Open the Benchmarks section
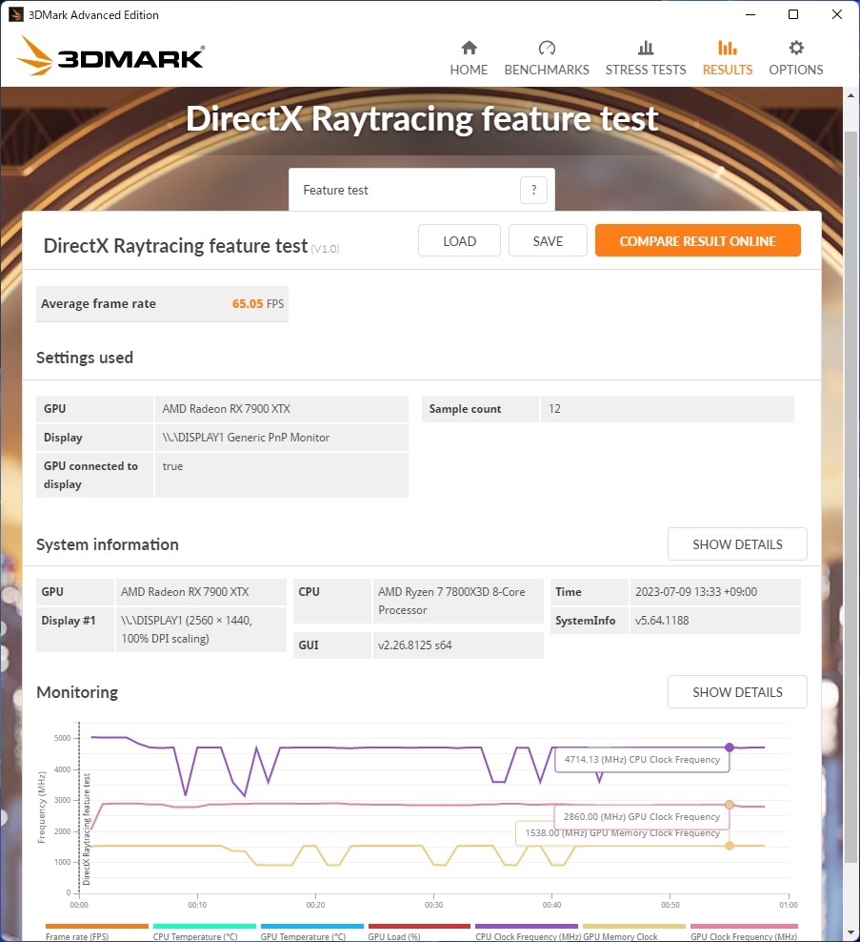Viewport: 860px width, 942px height. 546,55
